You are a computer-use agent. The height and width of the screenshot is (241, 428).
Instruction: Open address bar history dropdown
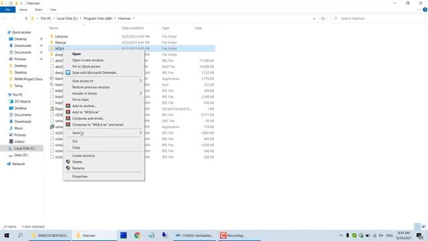coord(314,19)
